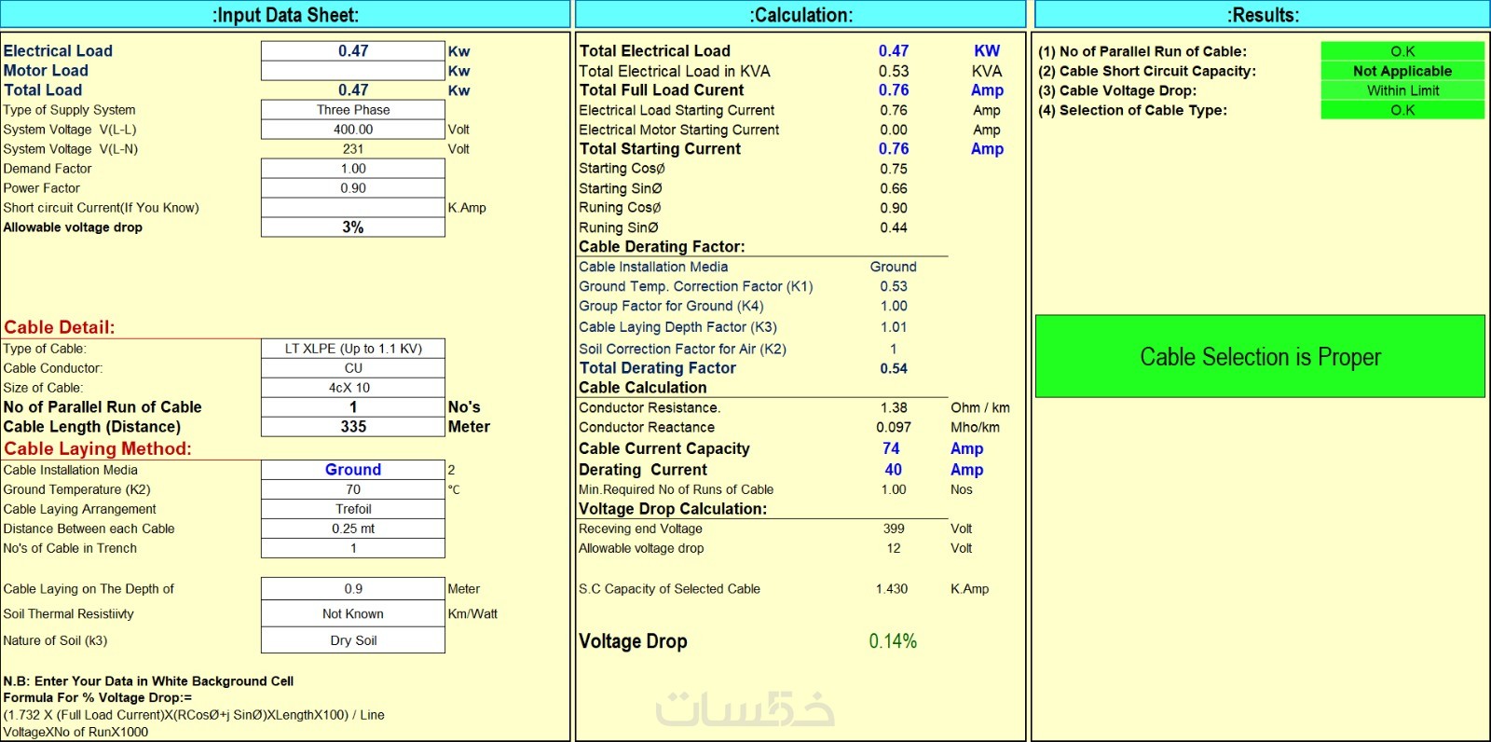Image resolution: width=1491 pixels, height=742 pixels.
Task: Click the Total Load 0.47 cell
Action: point(353,90)
